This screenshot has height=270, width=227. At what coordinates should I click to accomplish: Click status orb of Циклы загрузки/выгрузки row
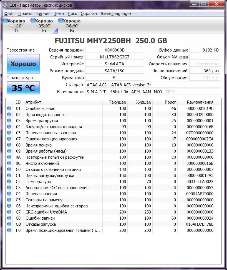pyautogui.click(x=9, y=175)
